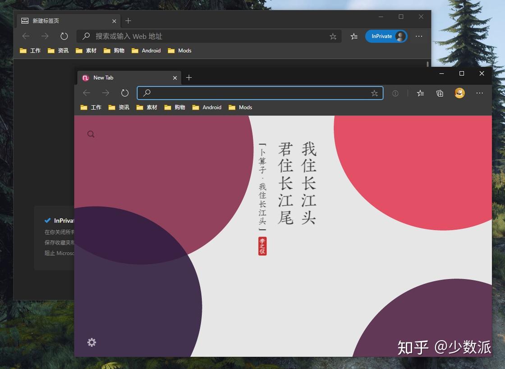Select the New Tab tab
This screenshot has height=369, width=505.
coord(129,78)
